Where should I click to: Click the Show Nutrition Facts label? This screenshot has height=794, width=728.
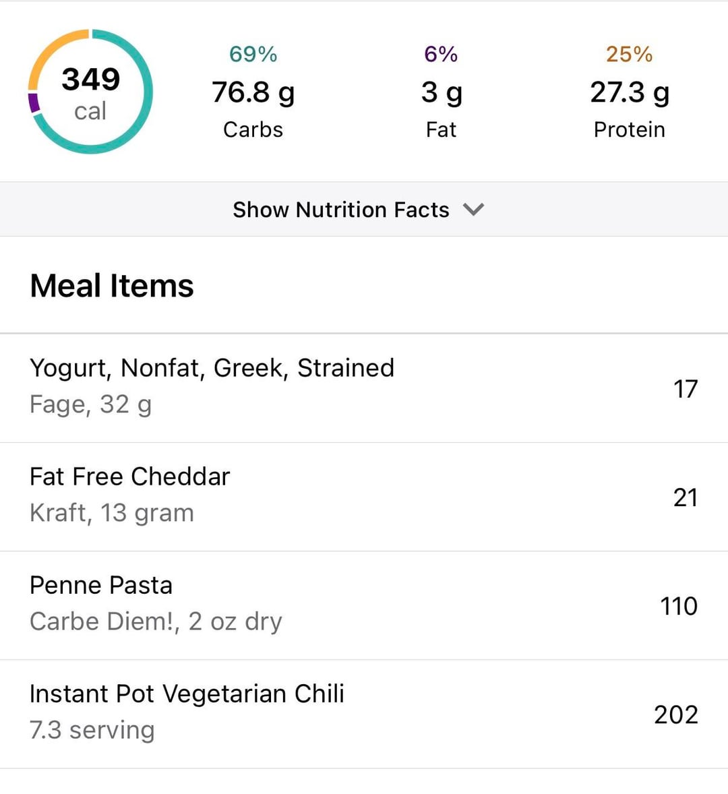pos(340,210)
